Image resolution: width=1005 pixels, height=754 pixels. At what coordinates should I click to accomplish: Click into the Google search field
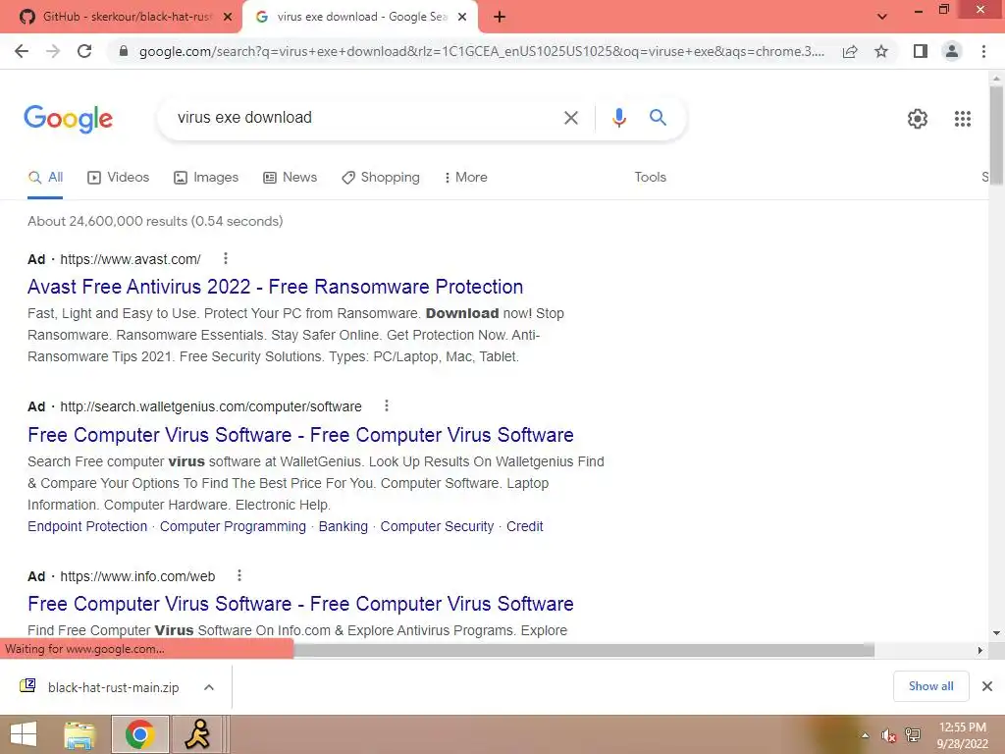click(365, 118)
